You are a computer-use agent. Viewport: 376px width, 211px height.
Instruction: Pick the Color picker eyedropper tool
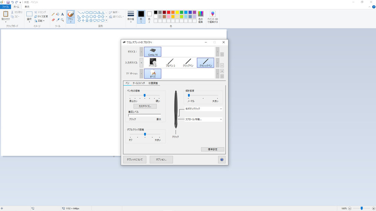(x=58, y=20)
